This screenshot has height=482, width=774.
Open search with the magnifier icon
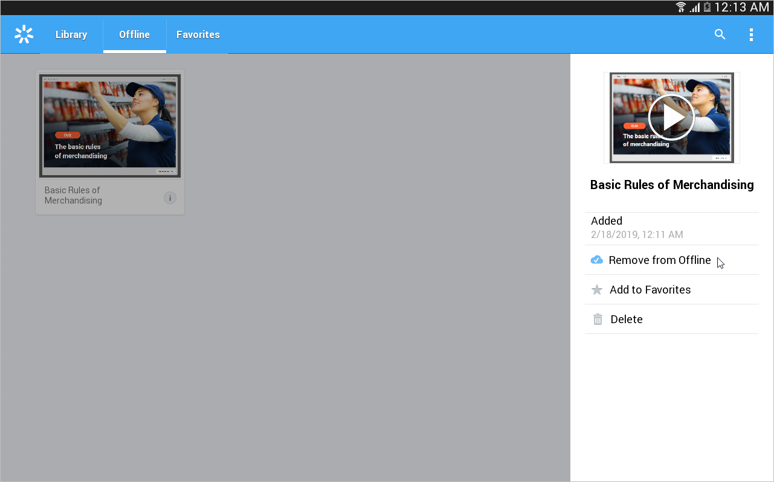point(720,34)
